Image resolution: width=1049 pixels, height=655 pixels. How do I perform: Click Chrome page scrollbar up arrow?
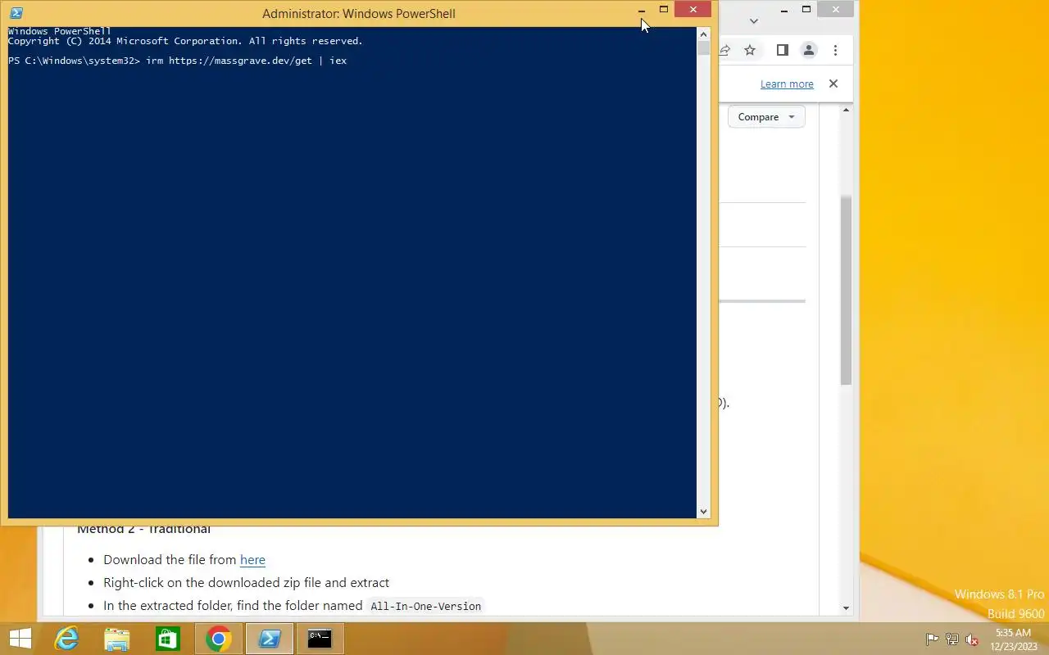846,109
